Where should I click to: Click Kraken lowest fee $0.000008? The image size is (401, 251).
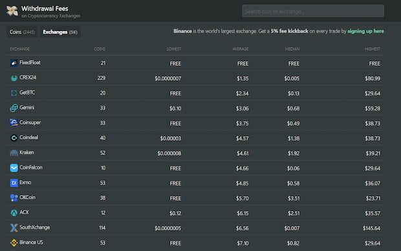(x=169, y=154)
